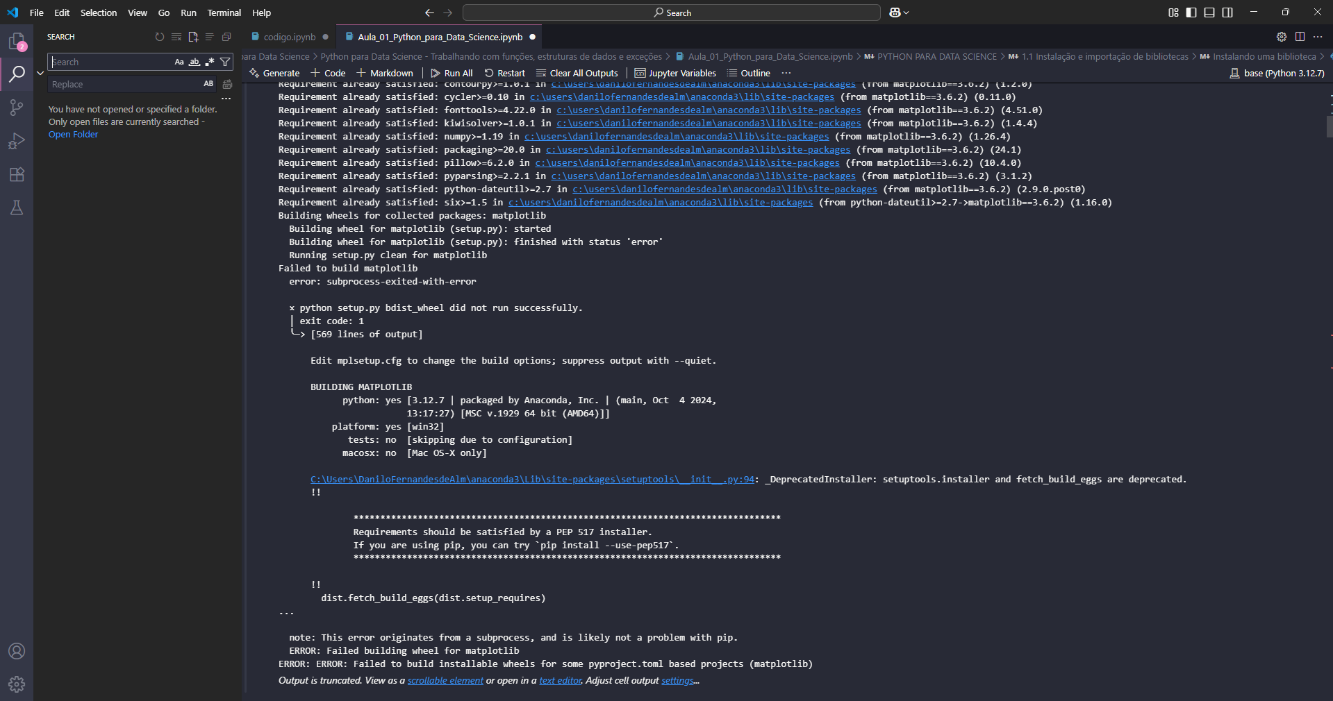Open the Terminal menu
Screen dimensions: 1333x701
click(x=224, y=12)
